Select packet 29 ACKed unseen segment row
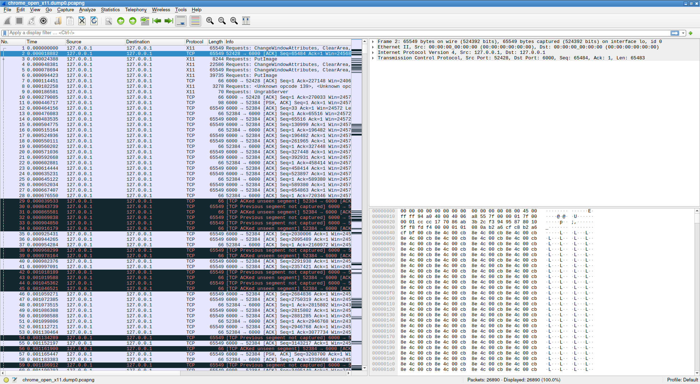Screen dimensions: 700x384 (176, 201)
